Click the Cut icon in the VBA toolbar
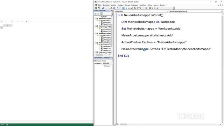 [106, 8]
